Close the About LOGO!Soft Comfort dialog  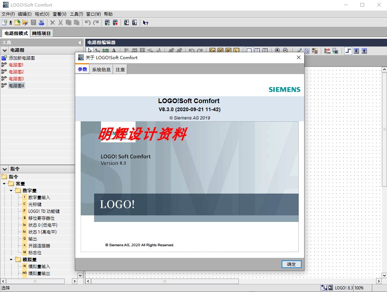[x=299, y=57]
